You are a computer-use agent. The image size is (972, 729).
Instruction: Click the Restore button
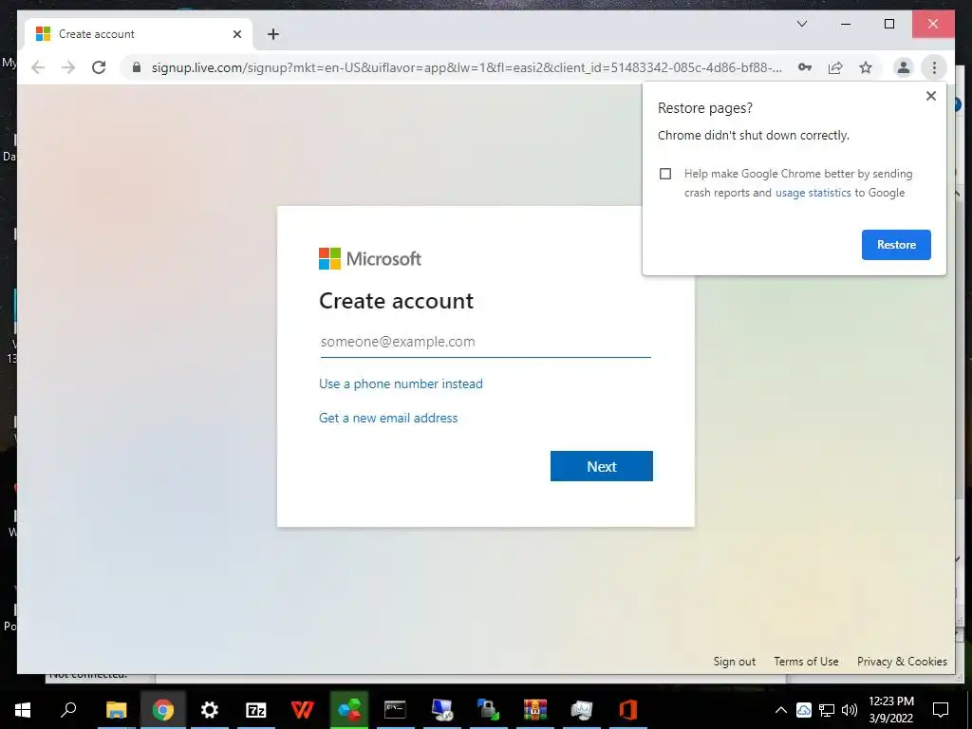point(896,245)
